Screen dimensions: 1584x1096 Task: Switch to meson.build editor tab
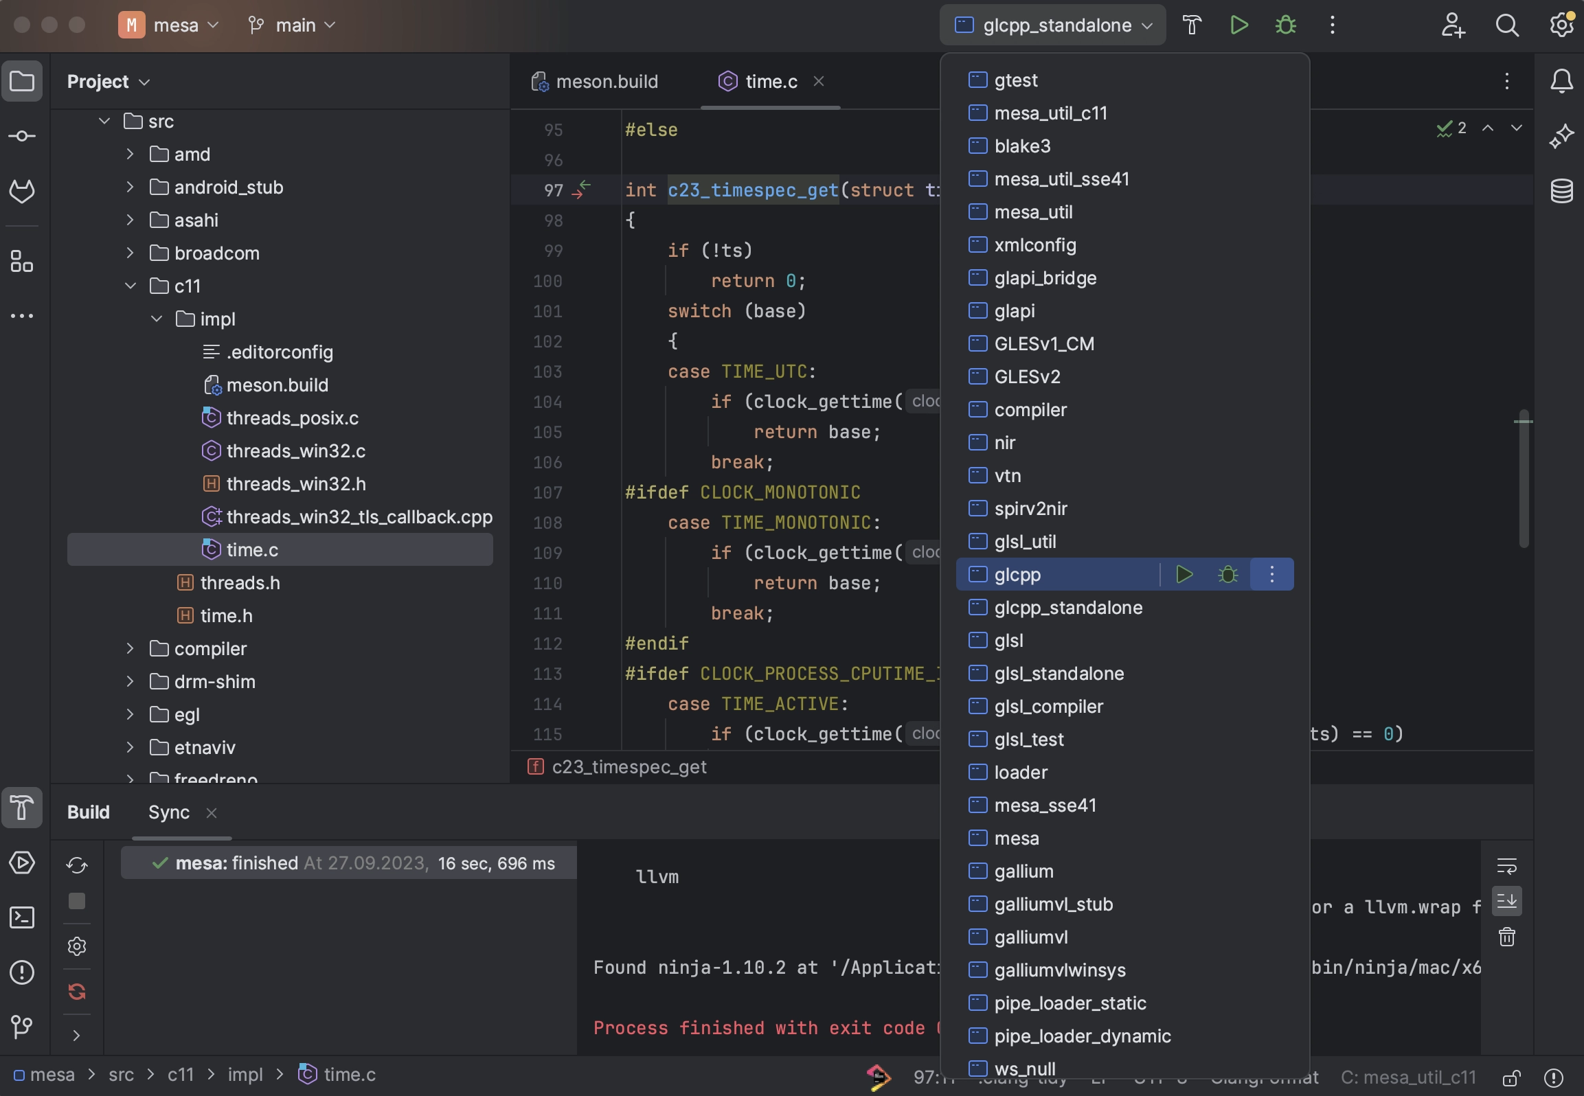[x=594, y=82]
